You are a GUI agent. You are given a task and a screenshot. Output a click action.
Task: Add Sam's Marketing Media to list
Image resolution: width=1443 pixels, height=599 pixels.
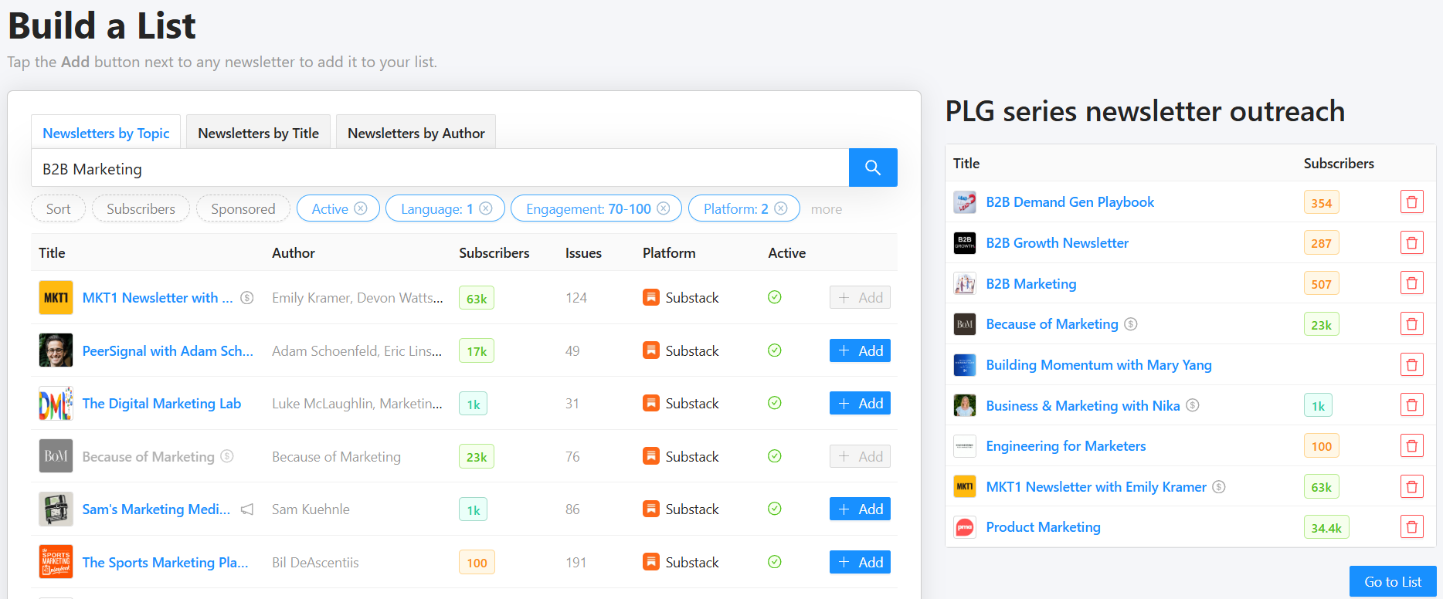click(x=860, y=509)
